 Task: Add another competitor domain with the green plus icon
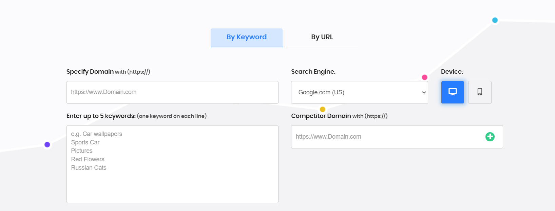pyautogui.click(x=490, y=137)
